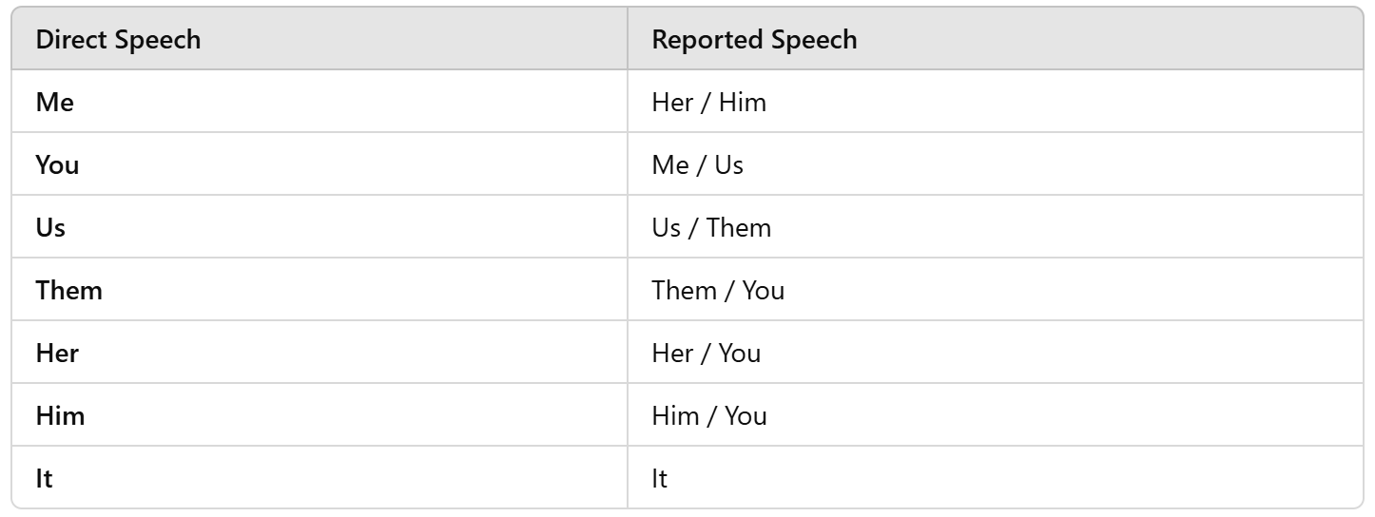Select the "Me" cell under Direct Speech
Image resolution: width=1375 pixels, height=517 pixels.
[x=55, y=103]
